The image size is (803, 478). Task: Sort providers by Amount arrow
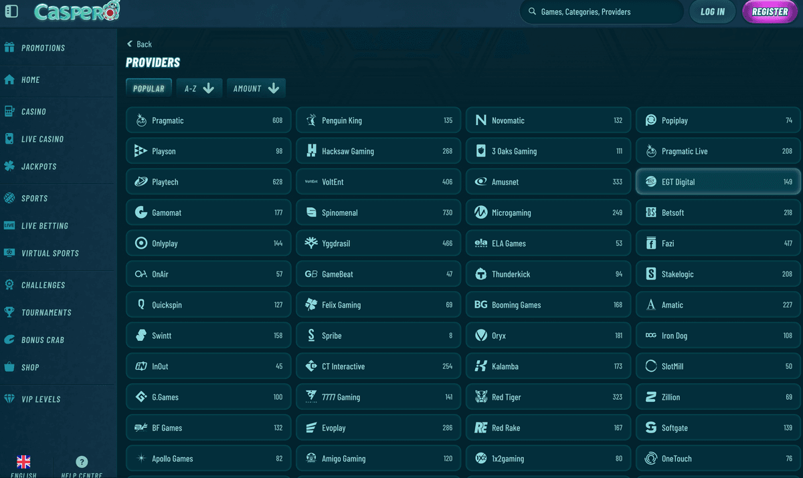(273, 88)
